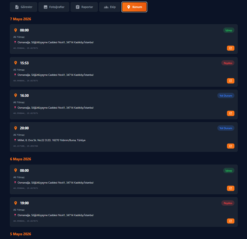Click the Yol Durum badge on the 16:30 card
The image size is (247, 239).
[x=226, y=95]
